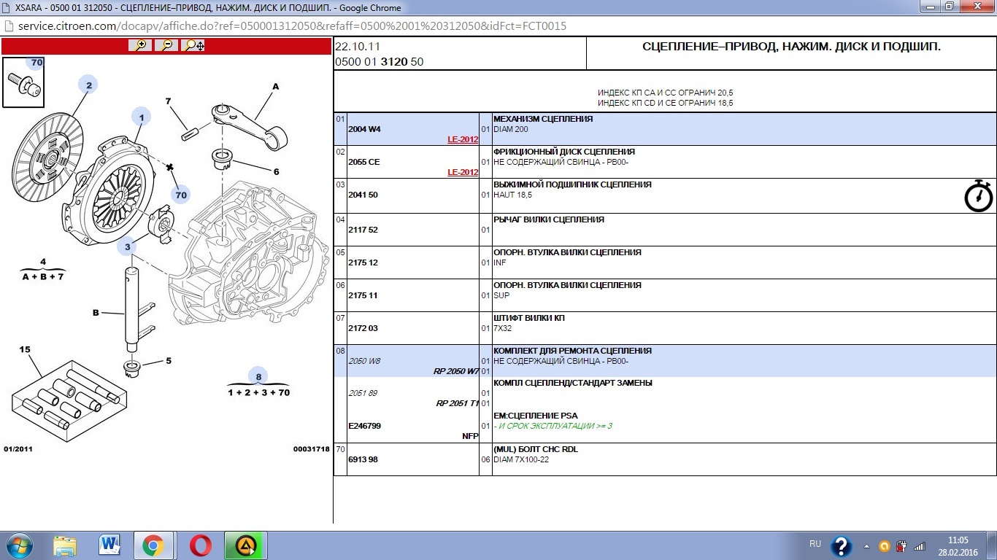This screenshot has width=997, height=560.
Task: Open the network signal tray icon
Action: pos(920,546)
